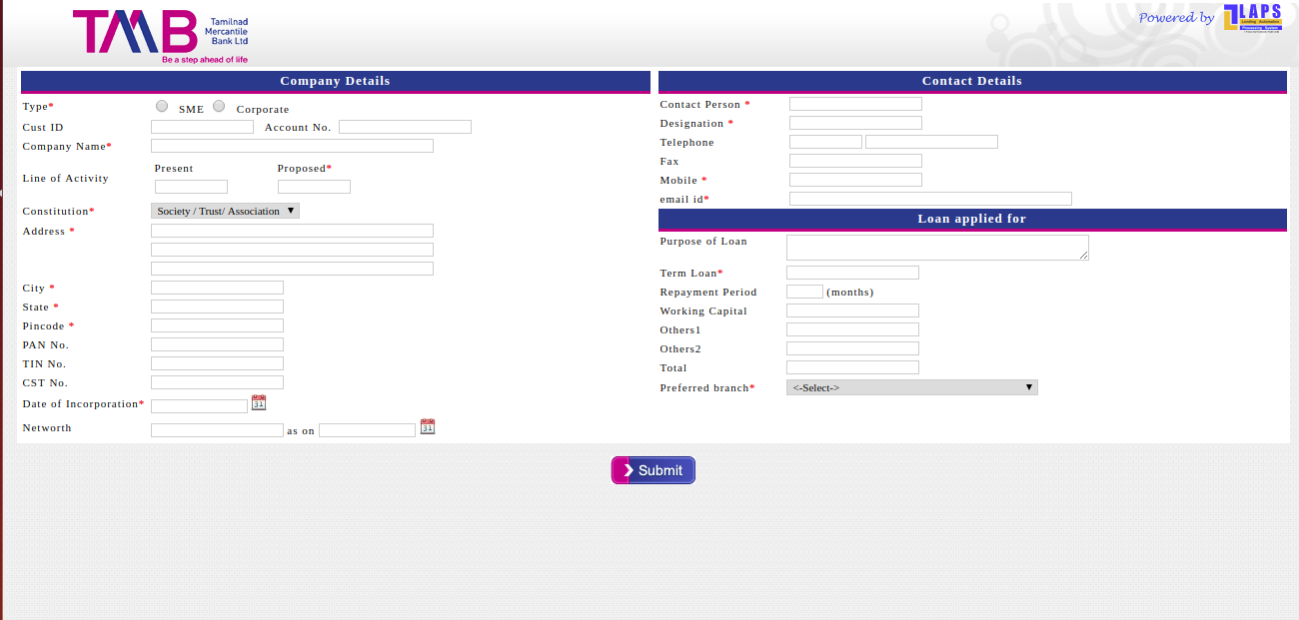Click the Loan applied for section header
This screenshot has width=1299, height=620.
pyautogui.click(x=970, y=218)
